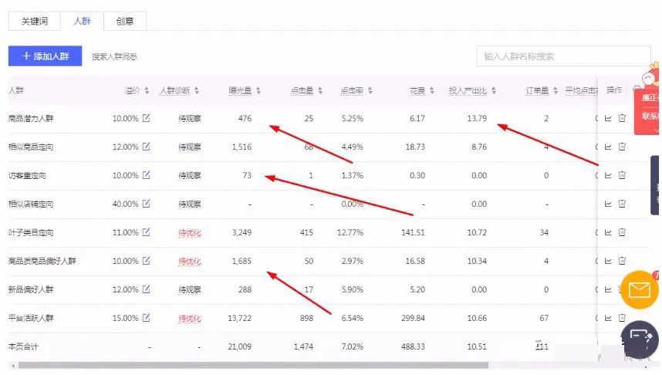Select the 人群 tab
This screenshot has height=375, width=662.
tap(82, 21)
